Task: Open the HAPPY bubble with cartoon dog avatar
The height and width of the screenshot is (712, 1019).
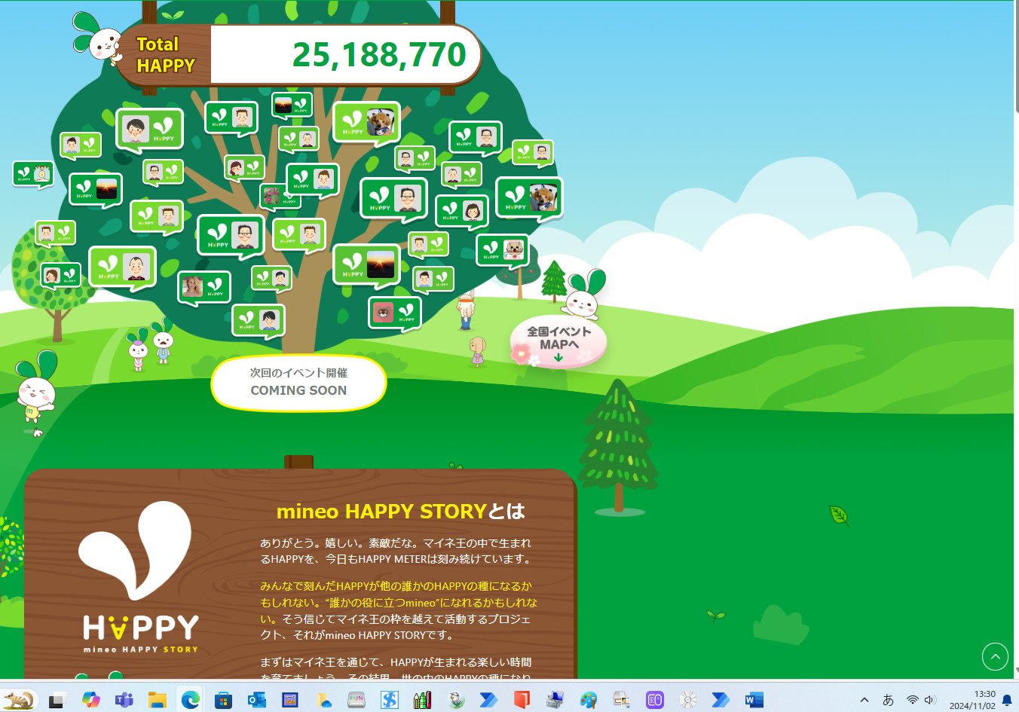Action: [x=503, y=251]
